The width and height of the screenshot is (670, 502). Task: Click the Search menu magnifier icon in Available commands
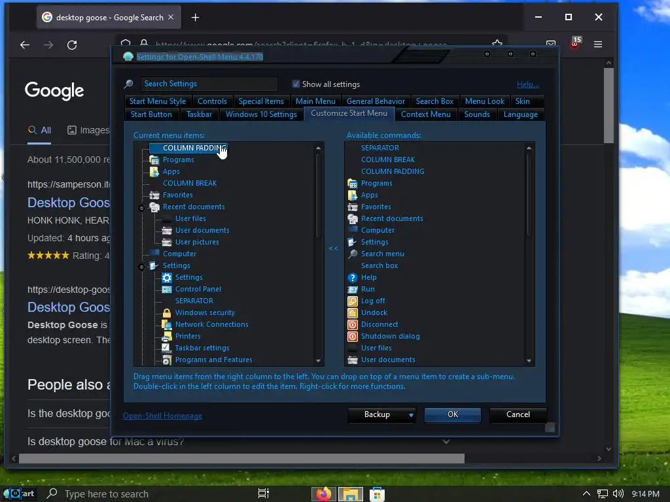353,254
